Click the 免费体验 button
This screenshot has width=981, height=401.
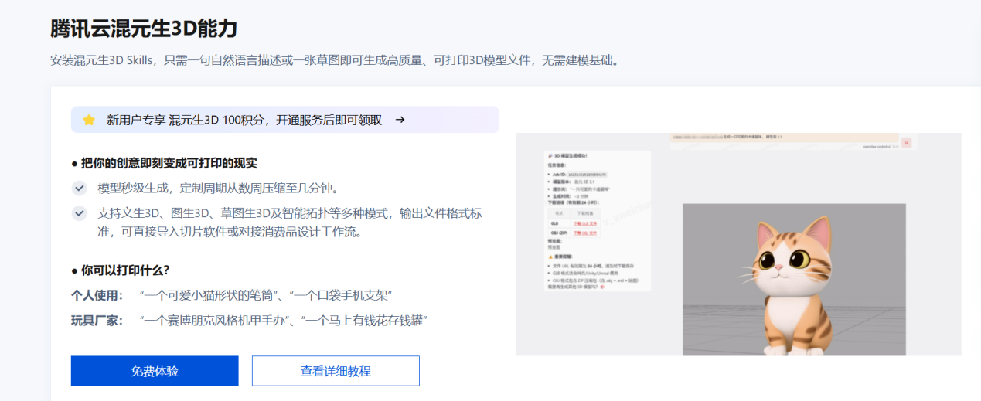(155, 371)
